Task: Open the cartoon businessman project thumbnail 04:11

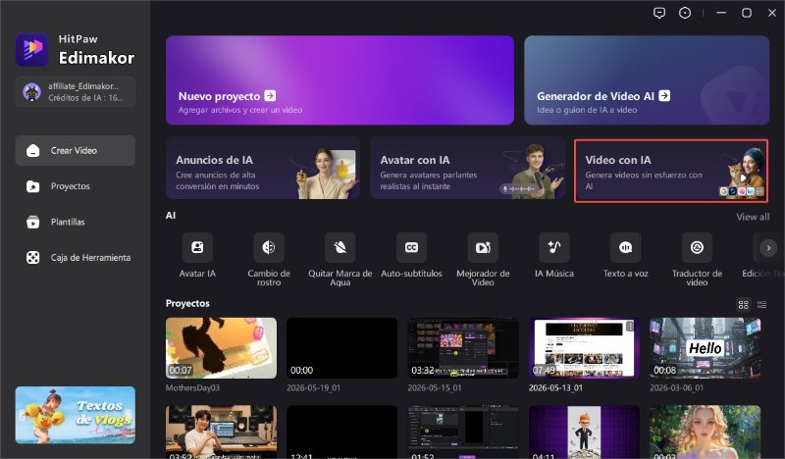Action: (x=584, y=432)
